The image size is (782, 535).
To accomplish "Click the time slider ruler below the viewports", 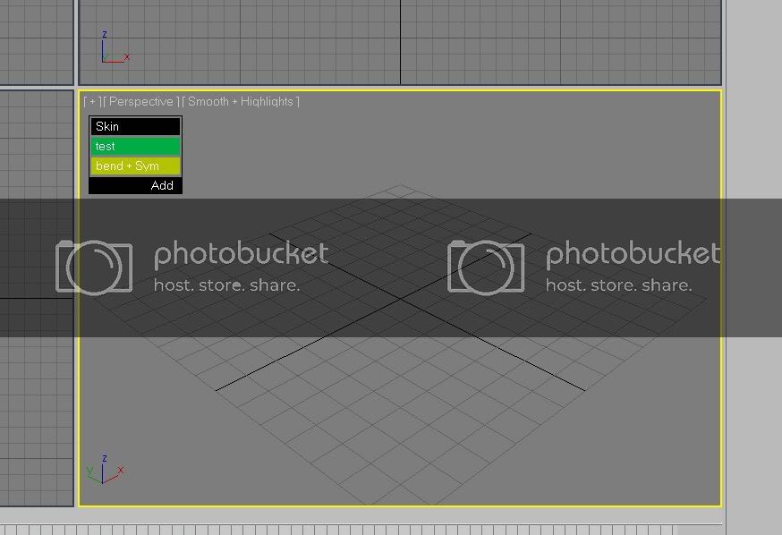I will pos(358,529).
